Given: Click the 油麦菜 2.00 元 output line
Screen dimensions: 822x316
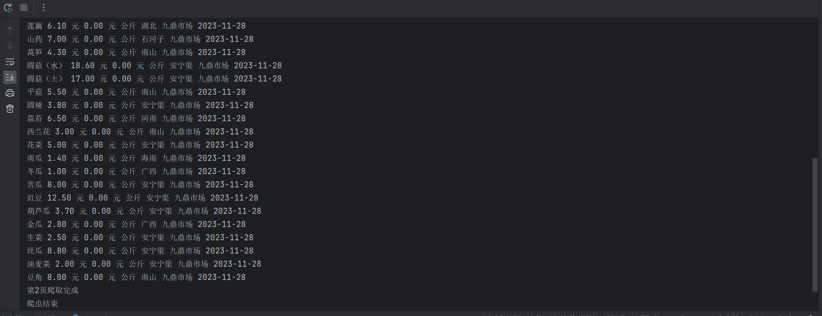Looking at the screenshot, I should coord(144,264).
